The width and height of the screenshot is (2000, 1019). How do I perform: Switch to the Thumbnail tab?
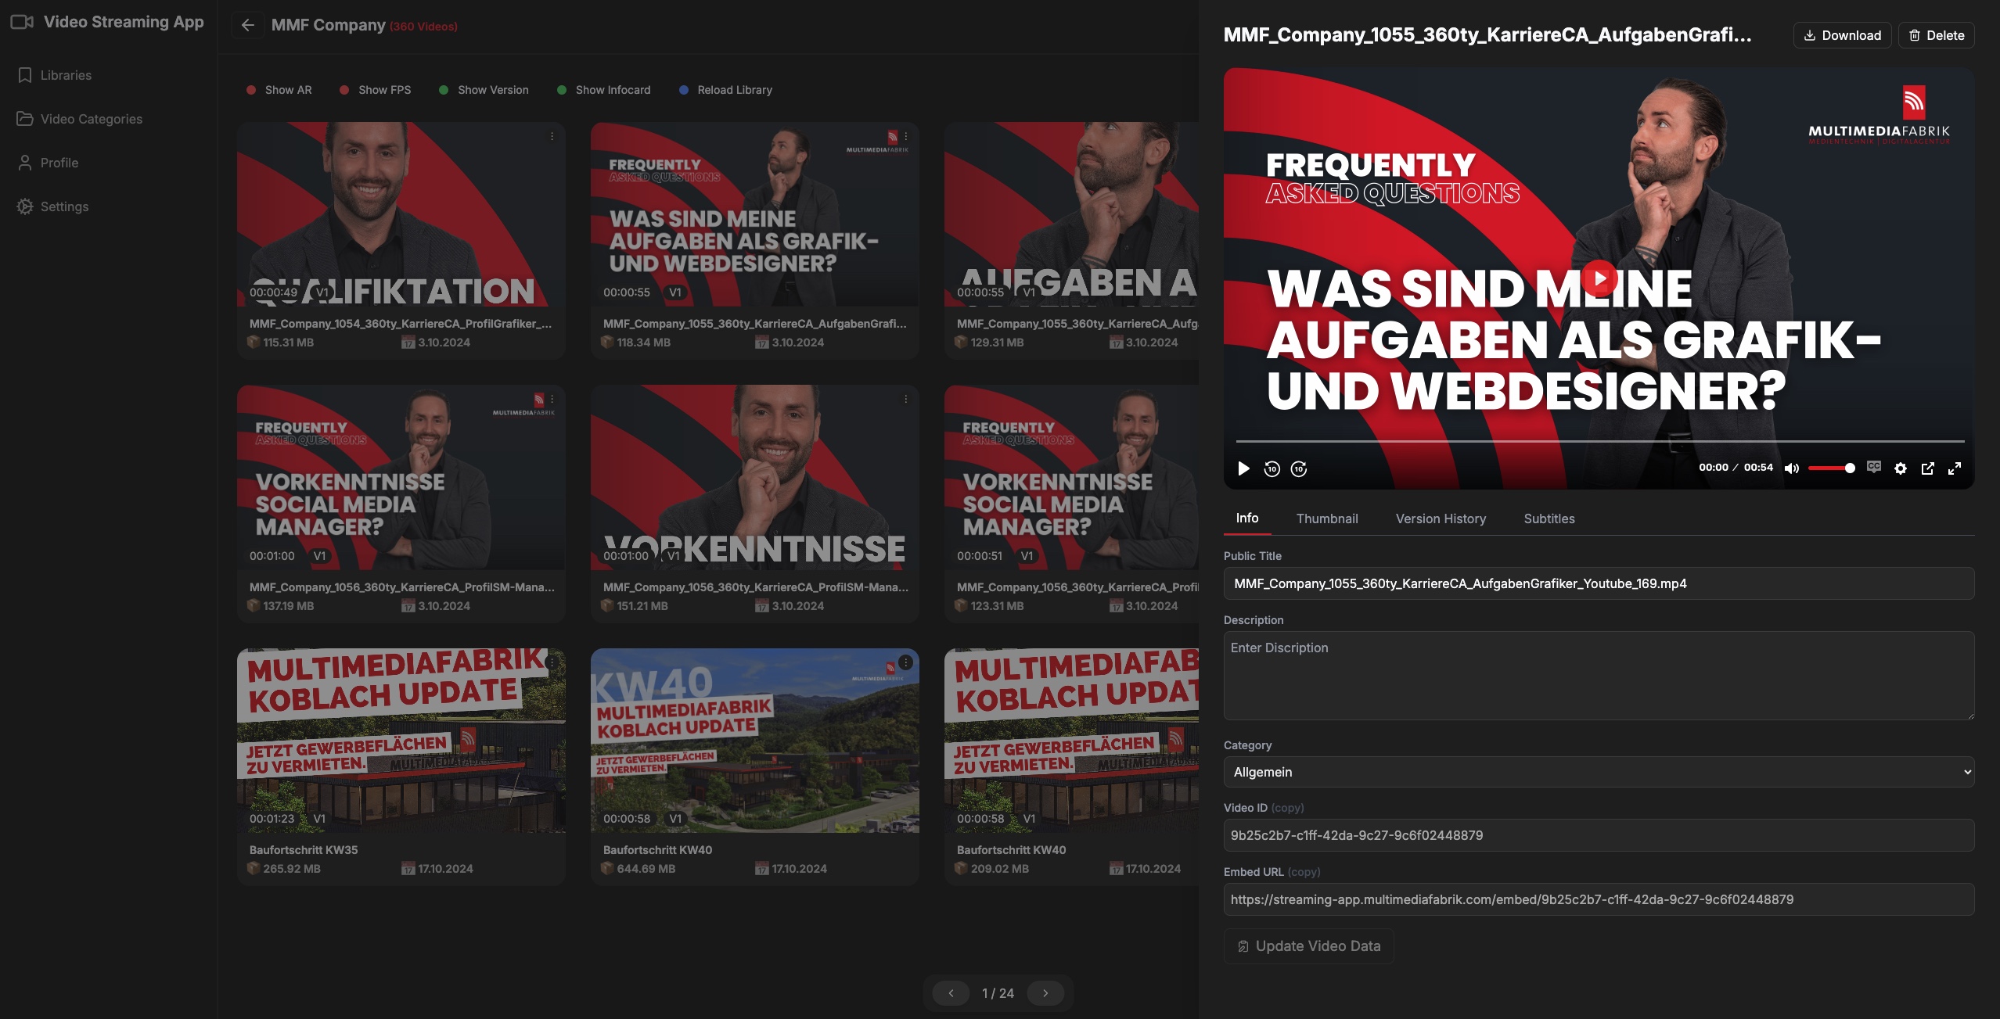(1327, 518)
